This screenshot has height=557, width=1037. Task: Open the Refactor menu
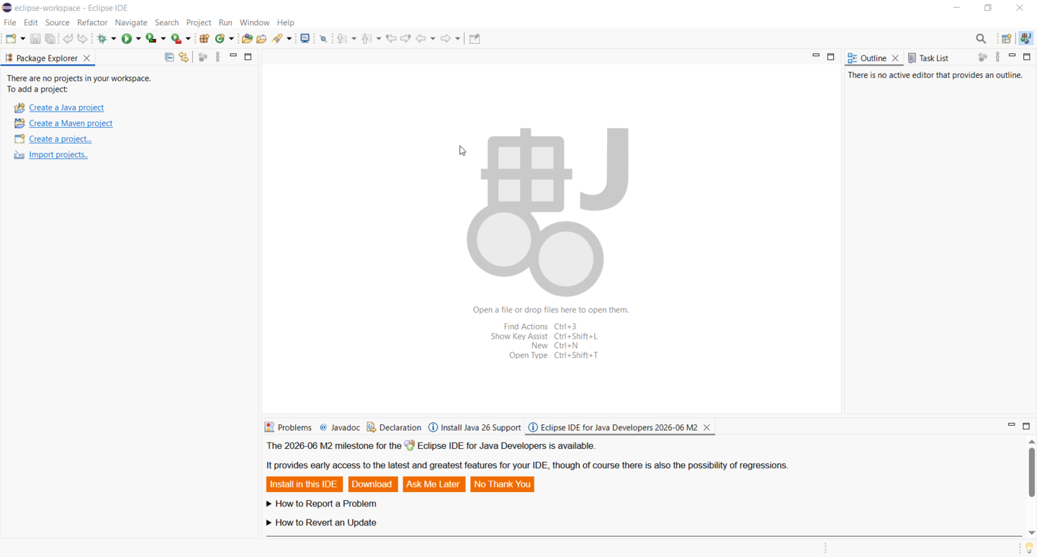coord(92,22)
